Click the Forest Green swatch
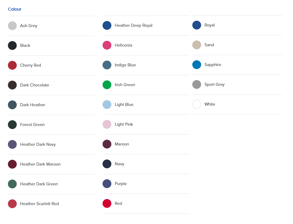Viewport: 293px width, 224px height. [12, 125]
